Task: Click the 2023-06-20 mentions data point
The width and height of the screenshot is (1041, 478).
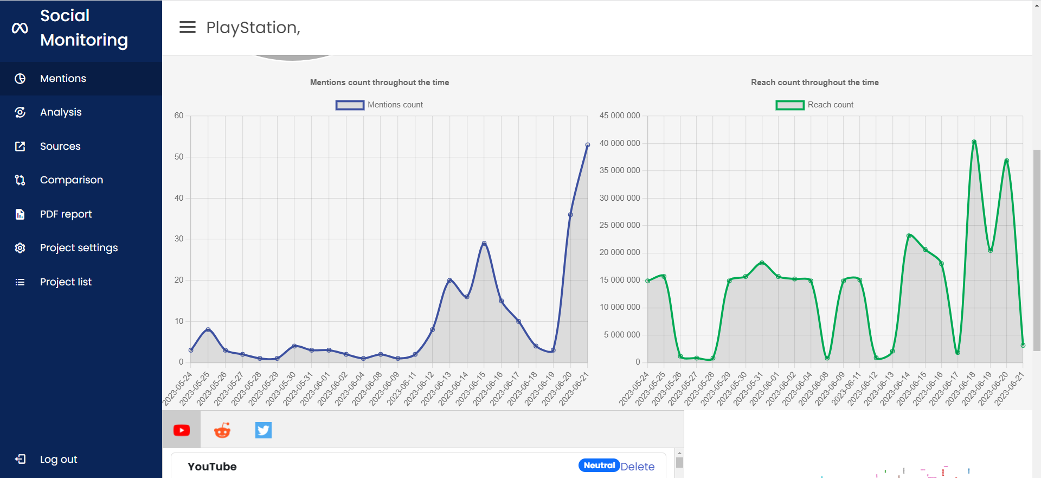Action: [x=570, y=215]
